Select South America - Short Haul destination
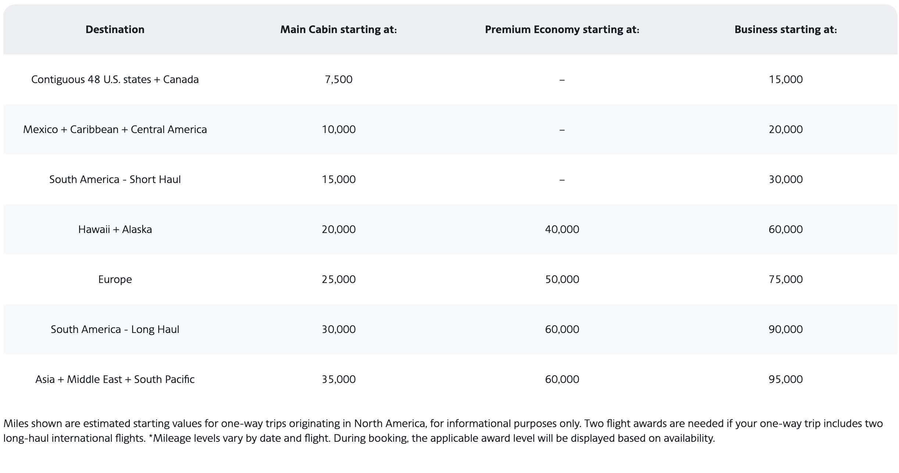This screenshot has width=899, height=473. coord(115,179)
